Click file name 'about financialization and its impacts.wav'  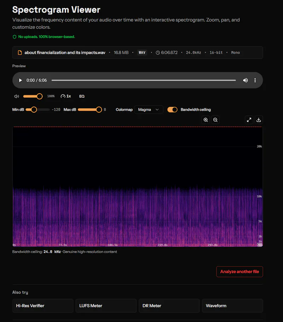[65, 53]
